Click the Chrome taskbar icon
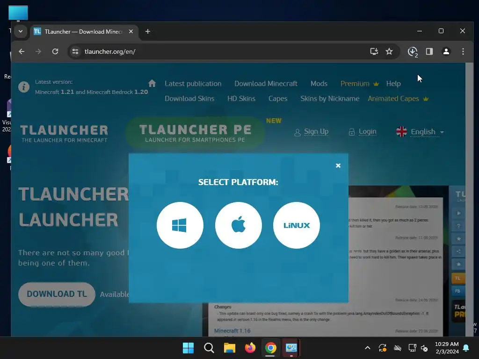Image resolution: width=479 pixels, height=359 pixels. (x=270, y=348)
